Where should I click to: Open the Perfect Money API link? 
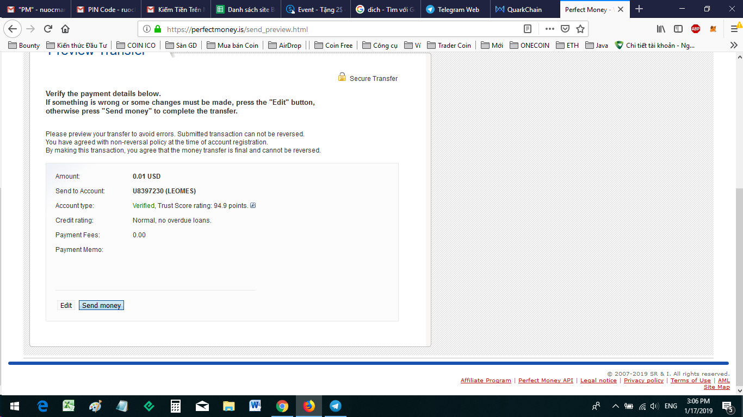click(546, 381)
